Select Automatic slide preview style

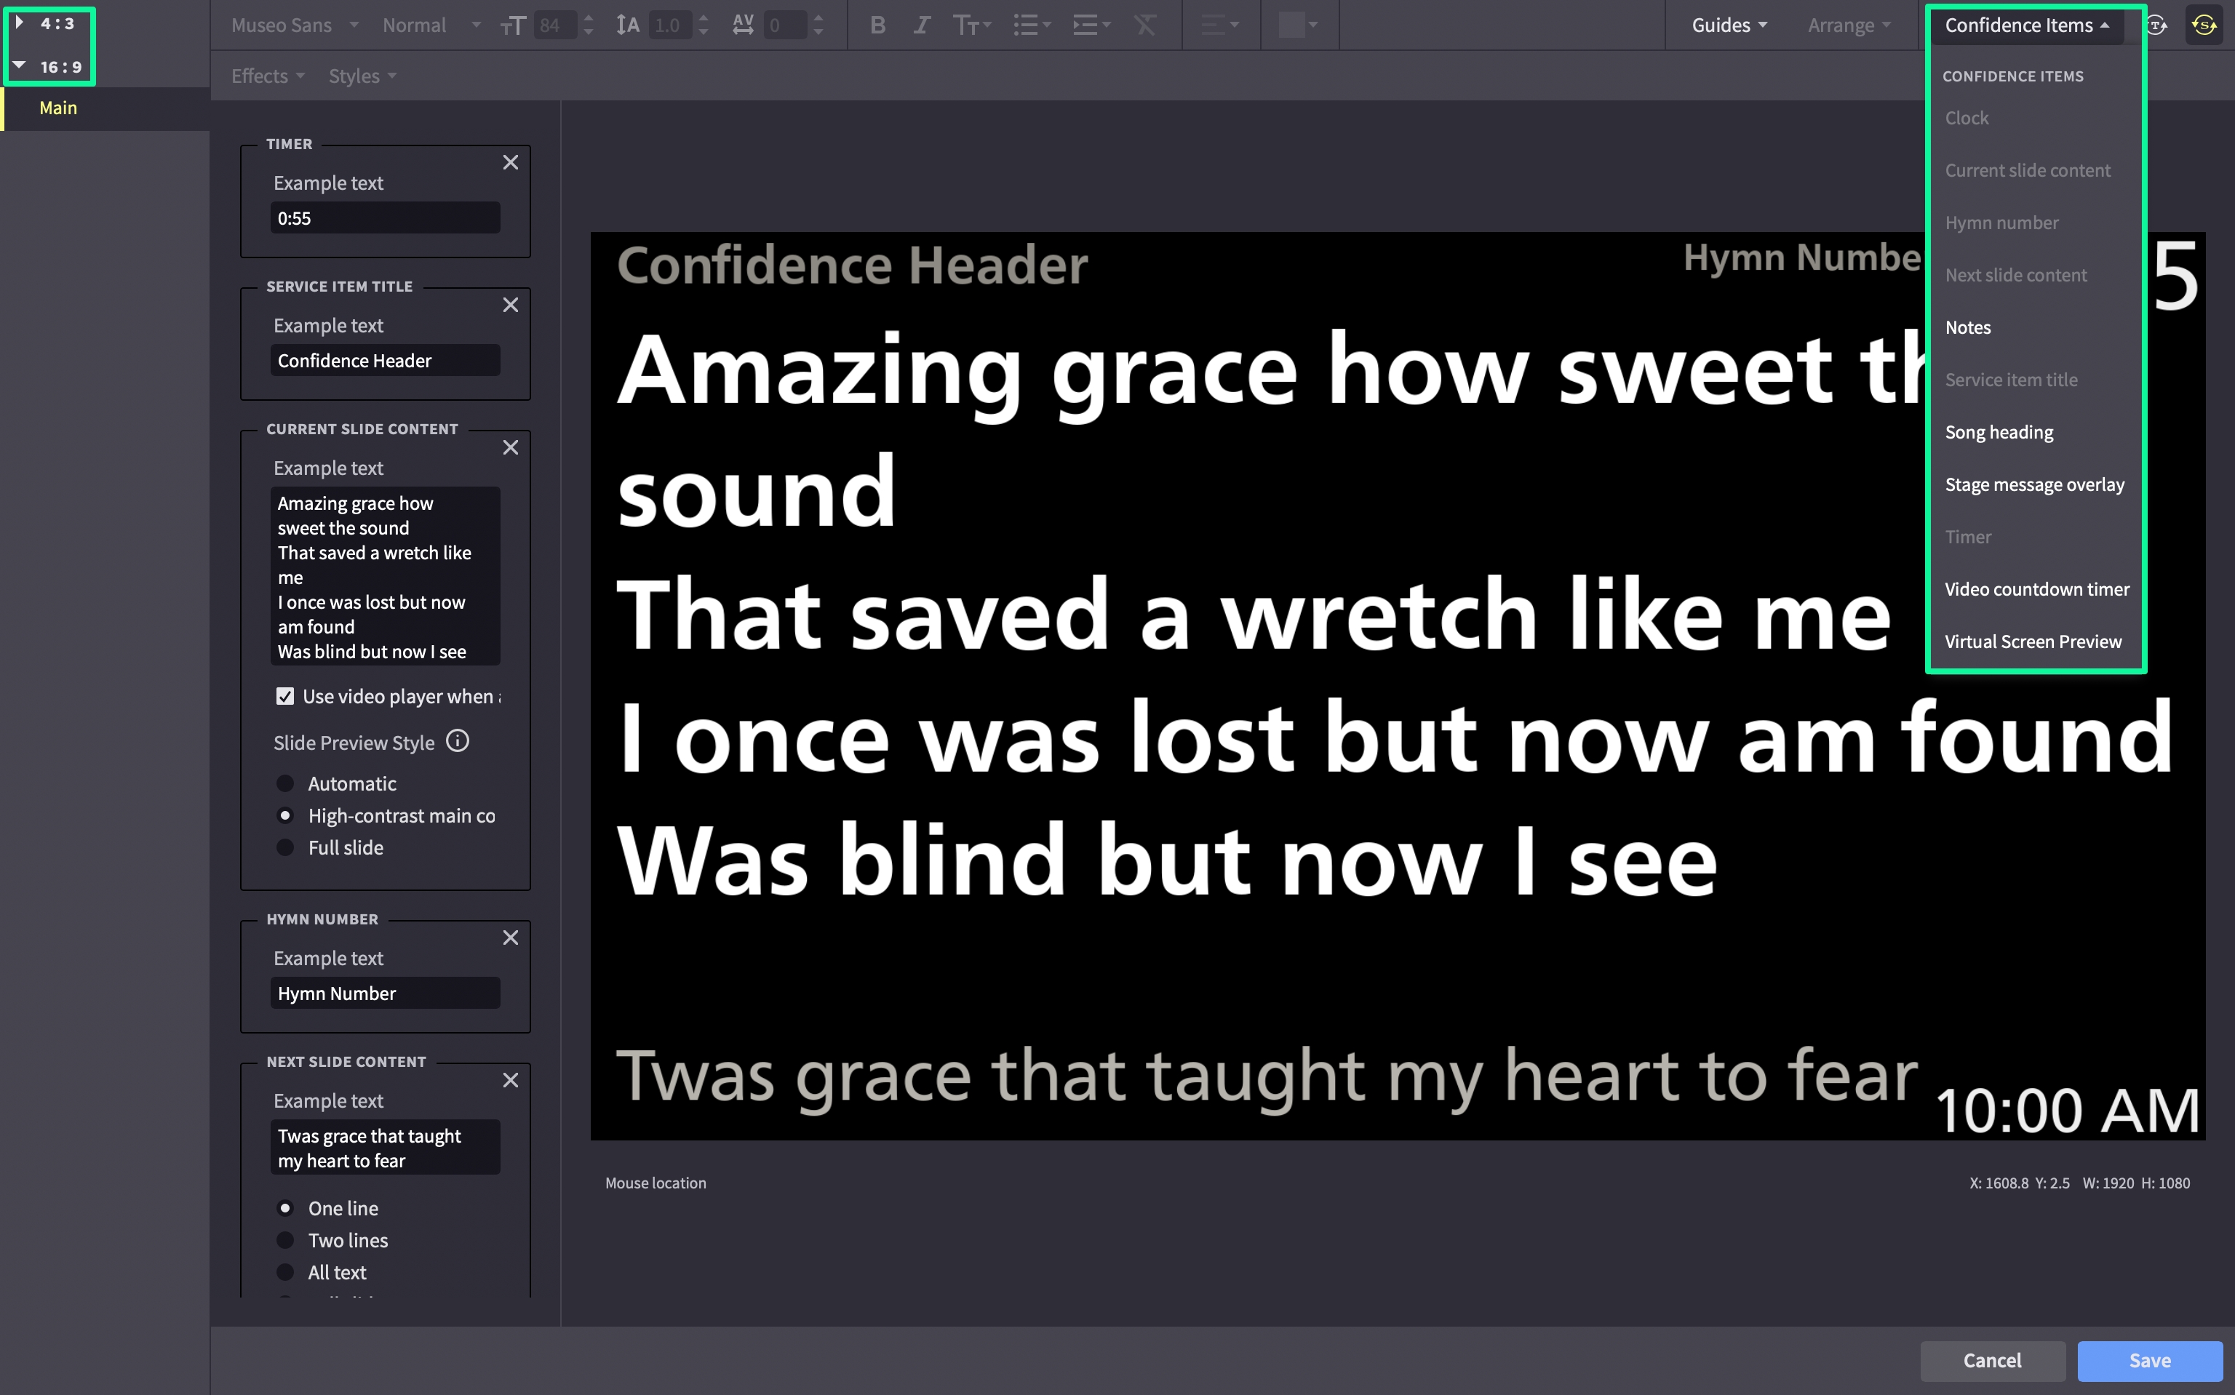coord(285,783)
